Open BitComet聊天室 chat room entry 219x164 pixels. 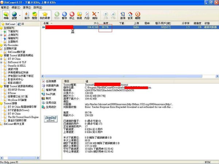coord(16,52)
